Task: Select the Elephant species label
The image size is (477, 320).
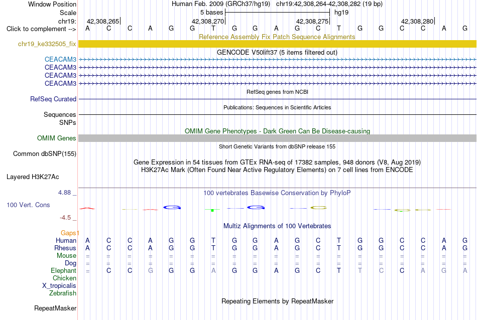Action: (63, 271)
